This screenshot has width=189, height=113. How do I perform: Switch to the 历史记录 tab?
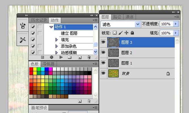(39, 20)
